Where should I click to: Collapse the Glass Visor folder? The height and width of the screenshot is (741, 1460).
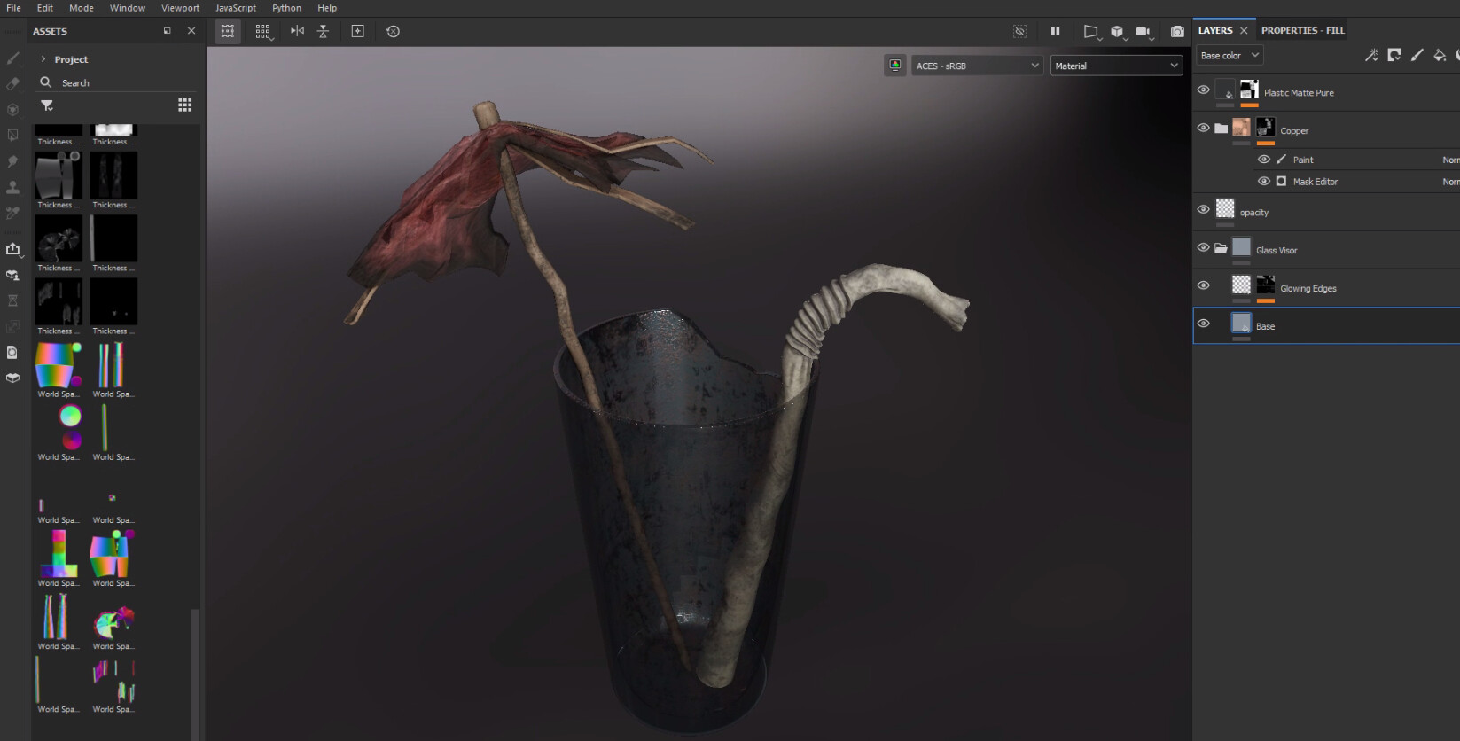[1221, 248]
